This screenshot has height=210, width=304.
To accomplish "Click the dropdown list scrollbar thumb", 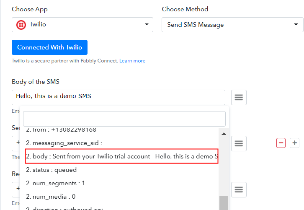I will (224, 203).
